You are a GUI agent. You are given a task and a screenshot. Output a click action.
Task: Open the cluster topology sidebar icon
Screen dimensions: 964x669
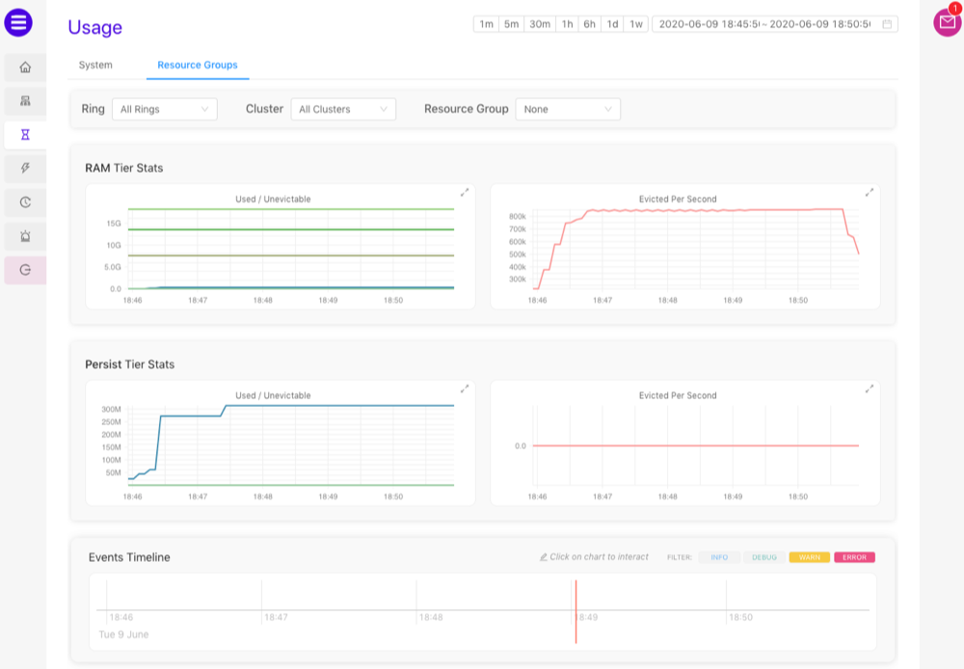tap(25, 101)
